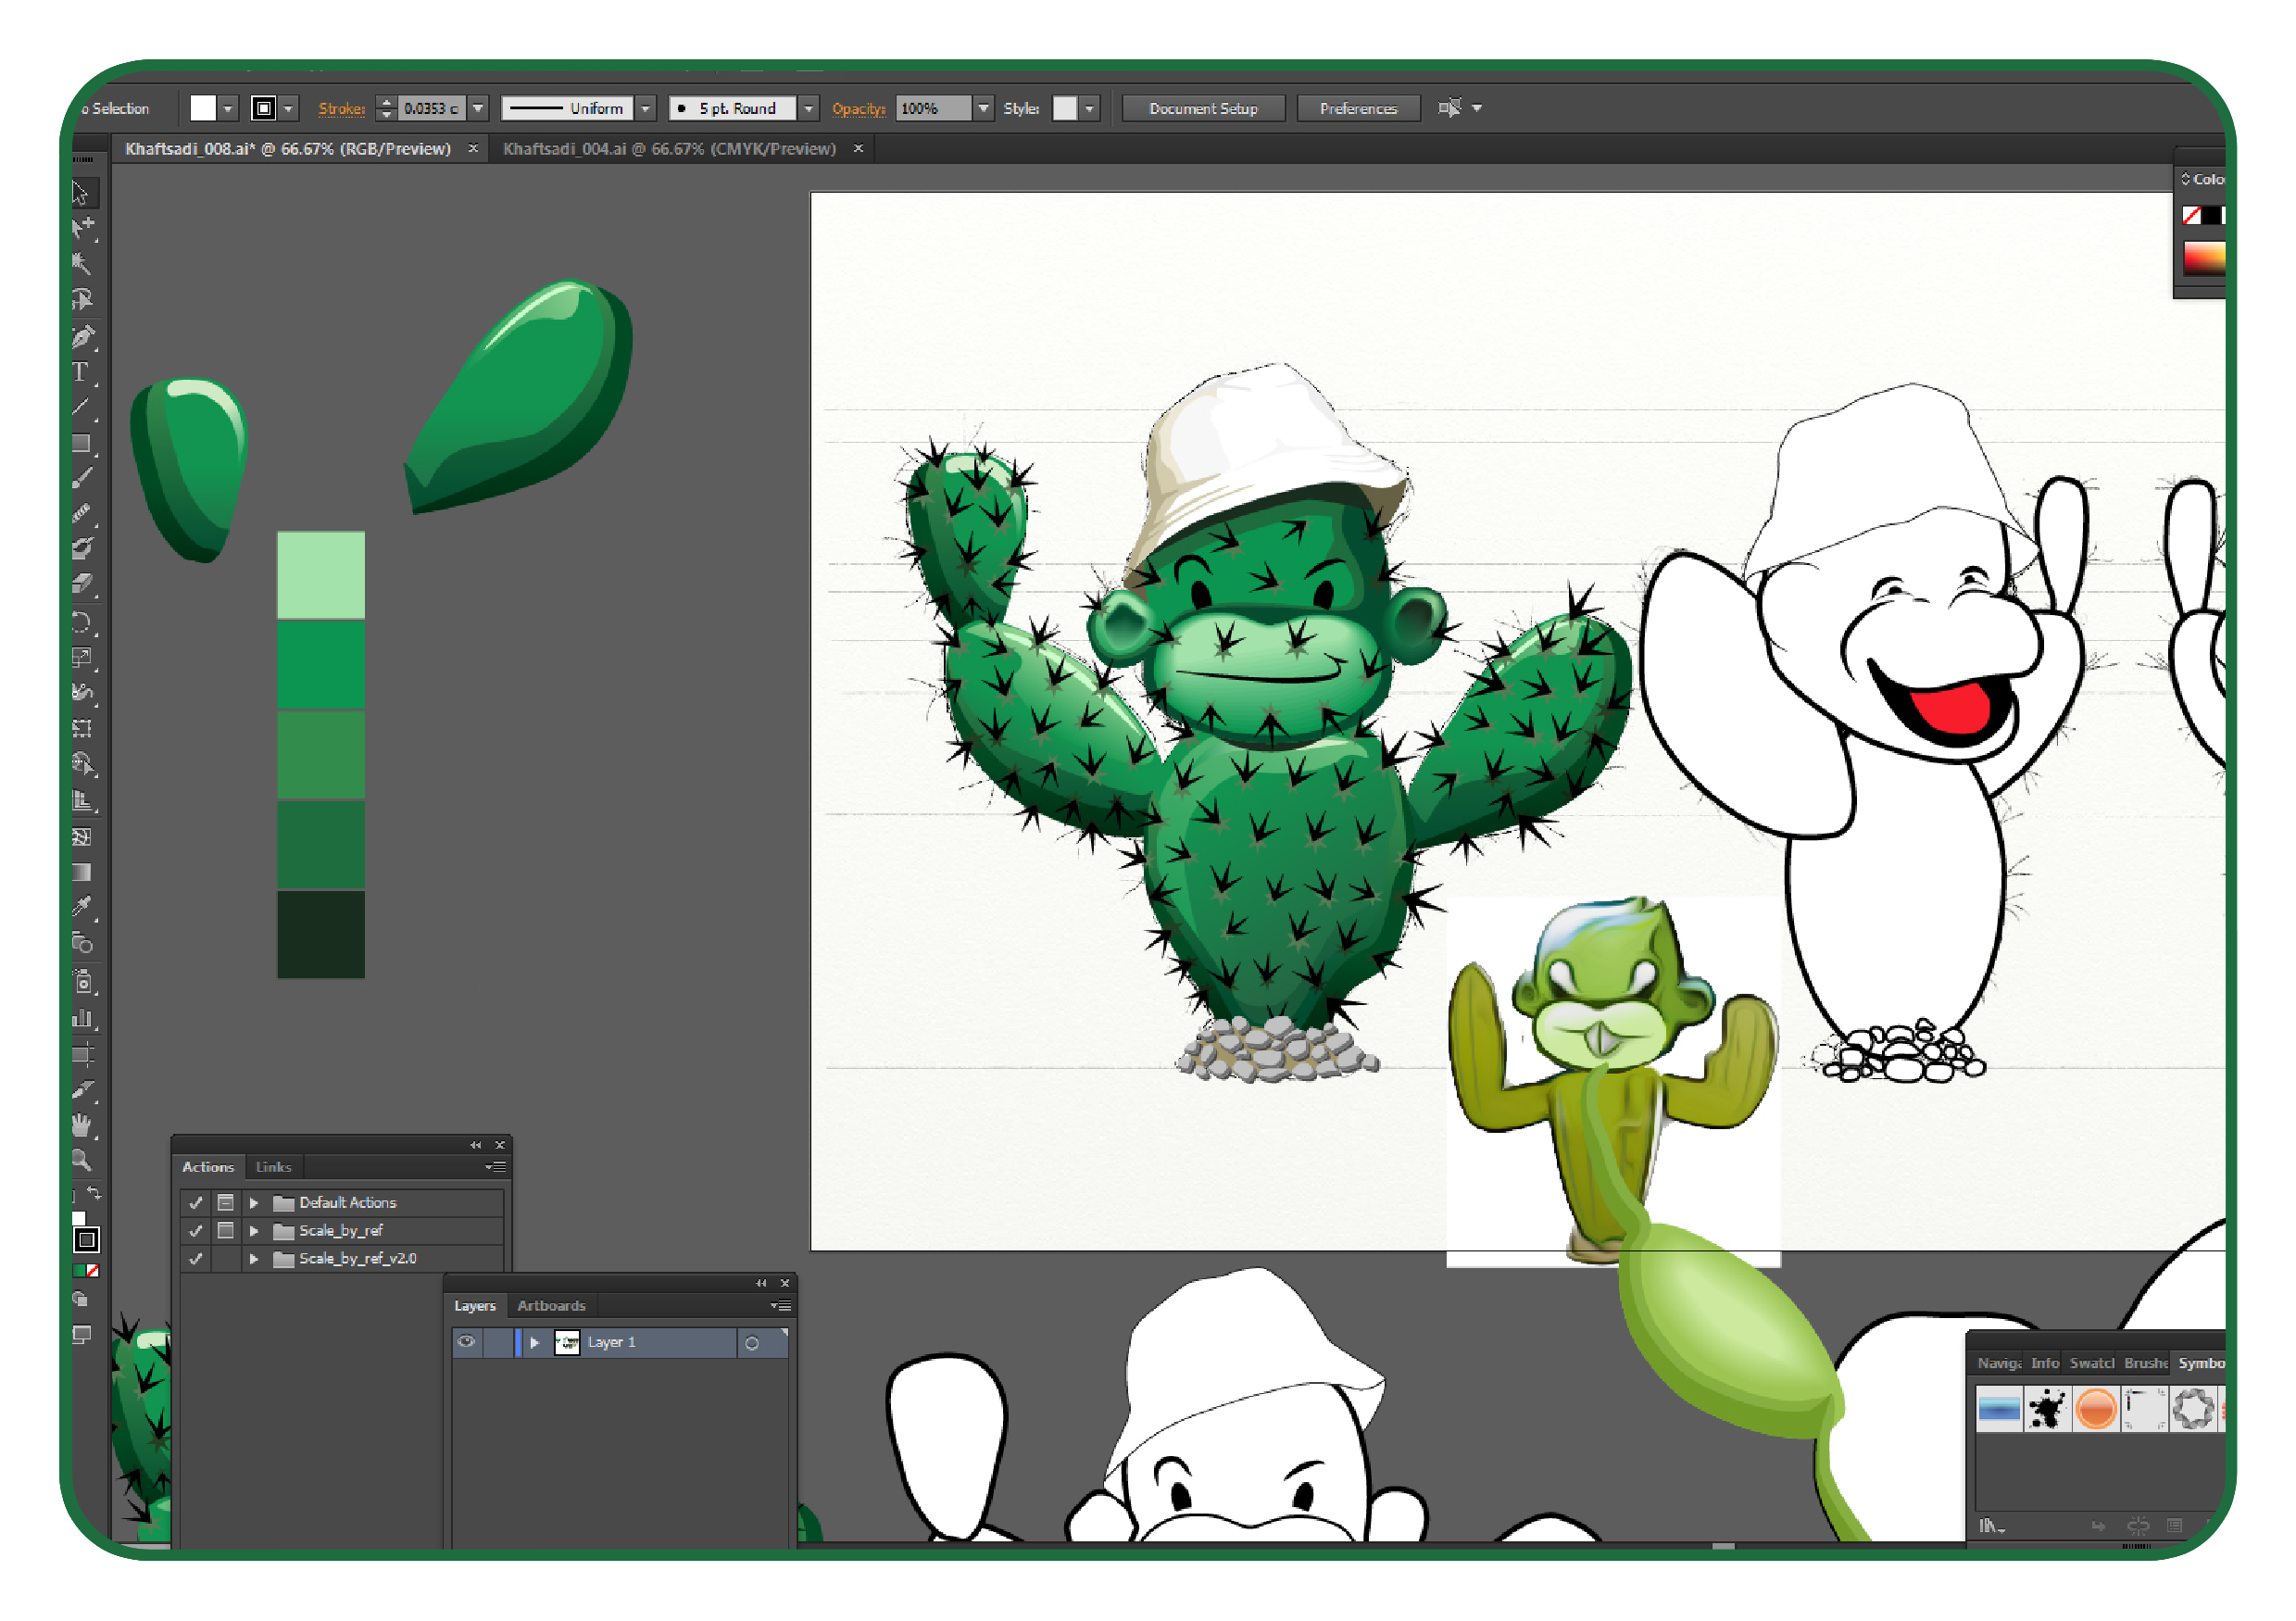Click the lightest green color swatch
Viewport: 2296px width, 1621px height.
click(321, 575)
